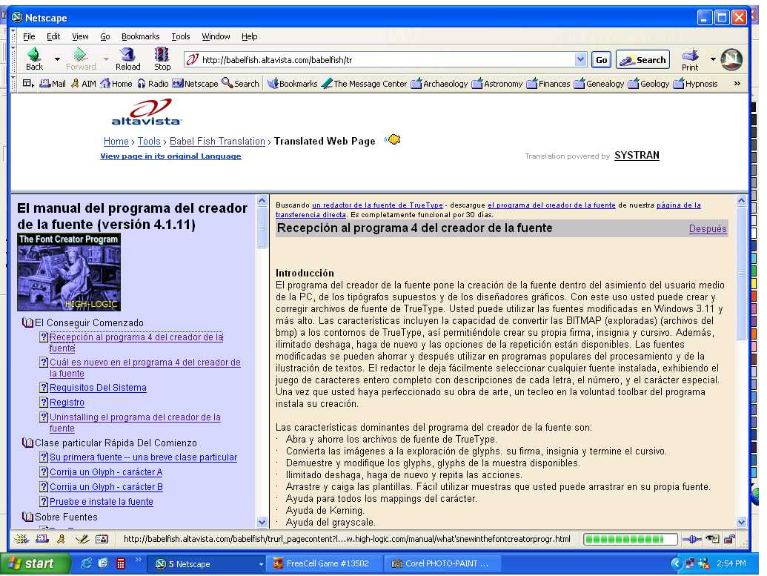Open AIM from the personal toolbar

tap(84, 84)
